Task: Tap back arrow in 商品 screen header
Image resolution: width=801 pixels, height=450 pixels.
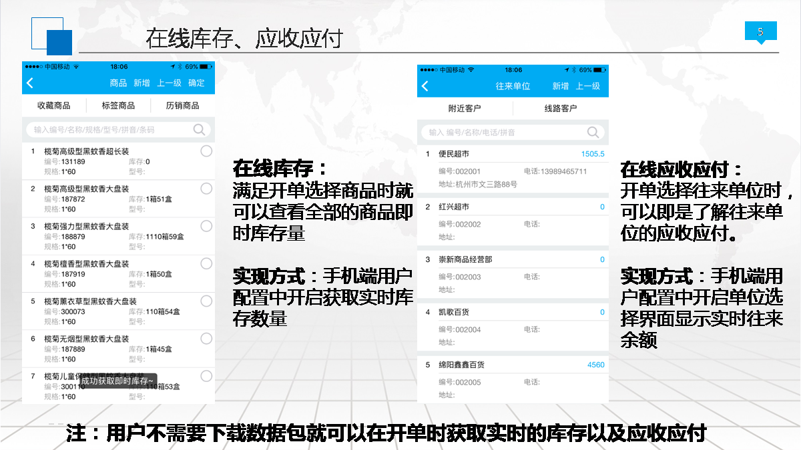Action: pyautogui.click(x=30, y=83)
